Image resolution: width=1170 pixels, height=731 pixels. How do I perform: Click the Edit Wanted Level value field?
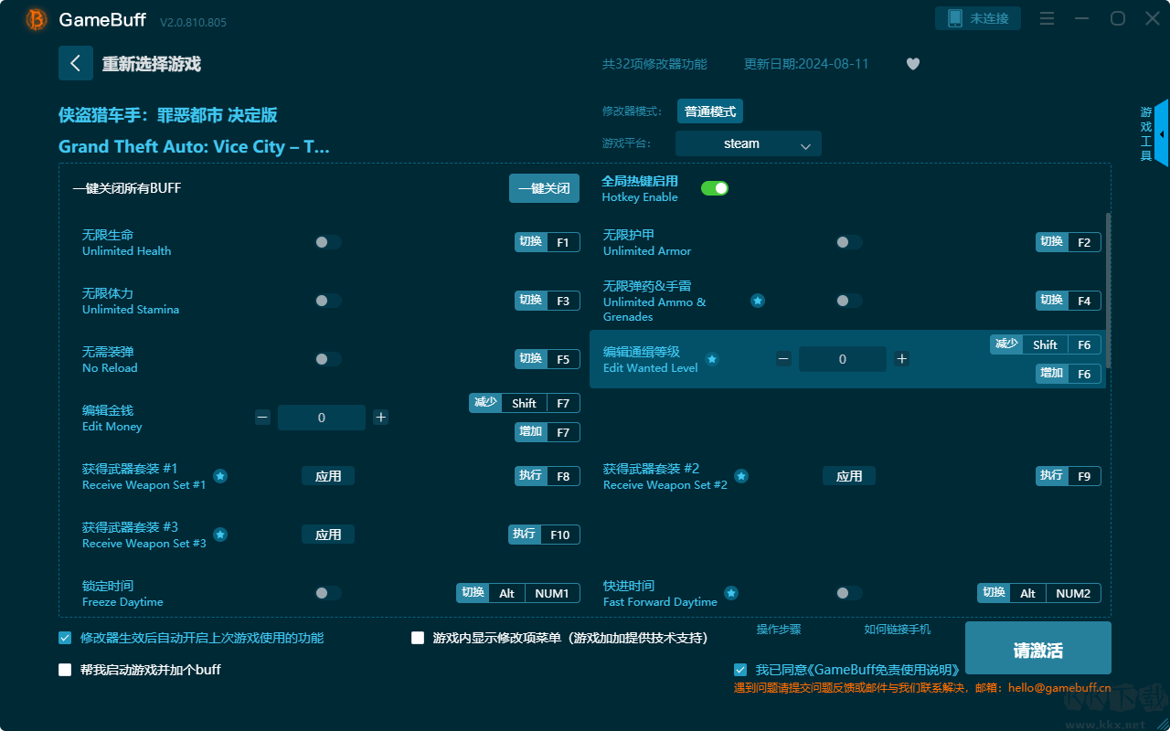[x=843, y=359]
